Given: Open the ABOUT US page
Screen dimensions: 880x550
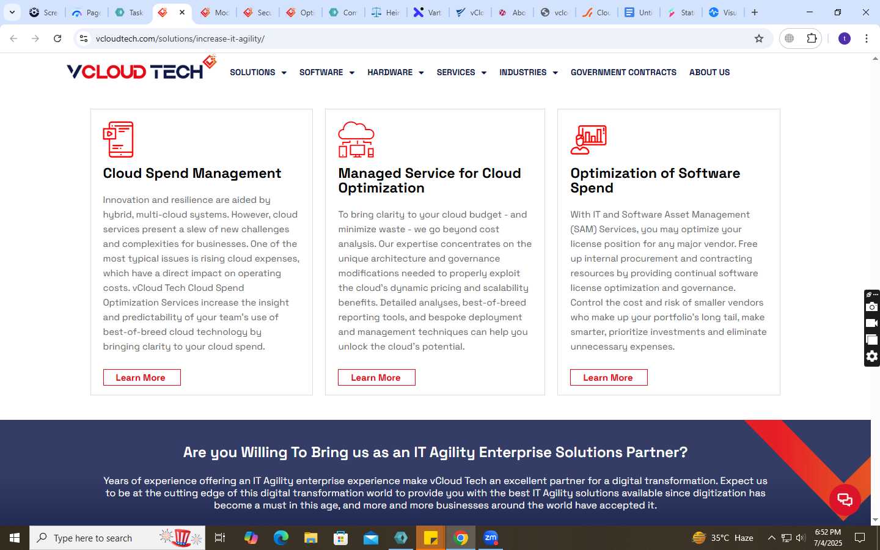Looking at the screenshot, I should (710, 72).
